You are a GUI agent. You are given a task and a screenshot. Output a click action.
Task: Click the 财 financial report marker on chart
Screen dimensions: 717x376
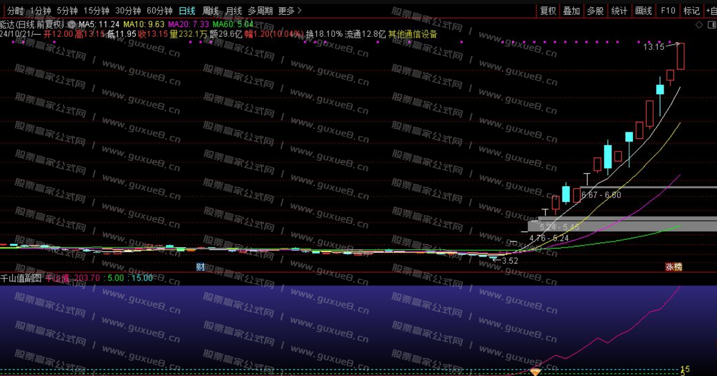199,266
